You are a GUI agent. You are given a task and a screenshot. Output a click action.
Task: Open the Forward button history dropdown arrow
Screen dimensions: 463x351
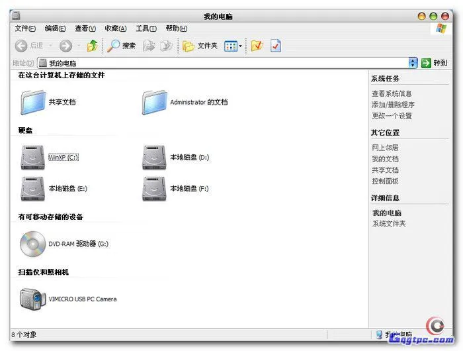[x=79, y=46]
